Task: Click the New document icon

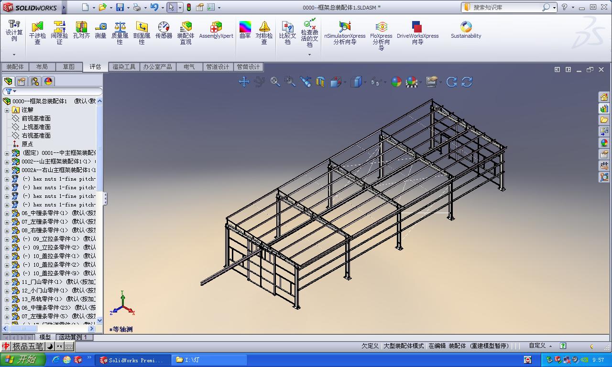Action: 85,7
